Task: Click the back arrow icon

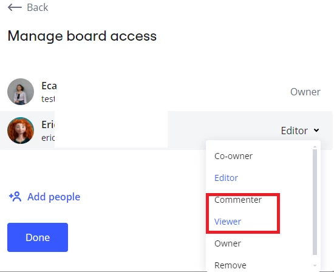Action: coord(15,7)
